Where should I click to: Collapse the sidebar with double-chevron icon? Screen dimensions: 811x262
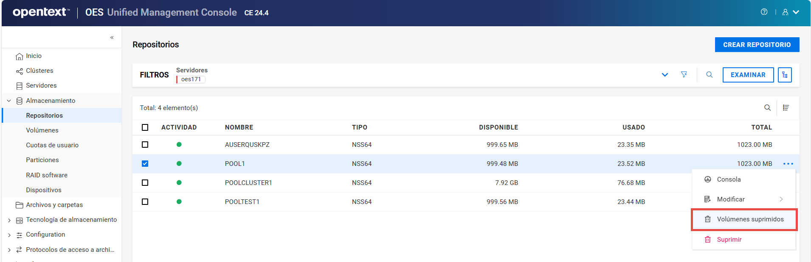[112, 37]
